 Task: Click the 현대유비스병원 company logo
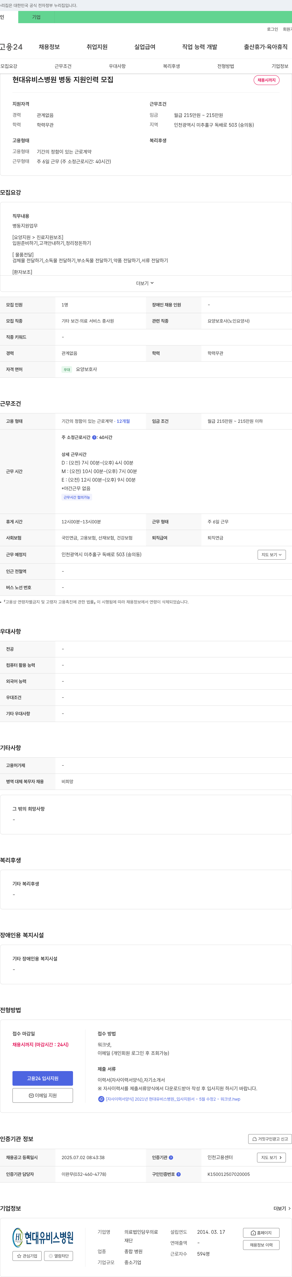(x=43, y=1237)
